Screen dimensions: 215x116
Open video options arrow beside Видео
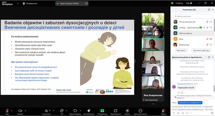click(25, 111)
